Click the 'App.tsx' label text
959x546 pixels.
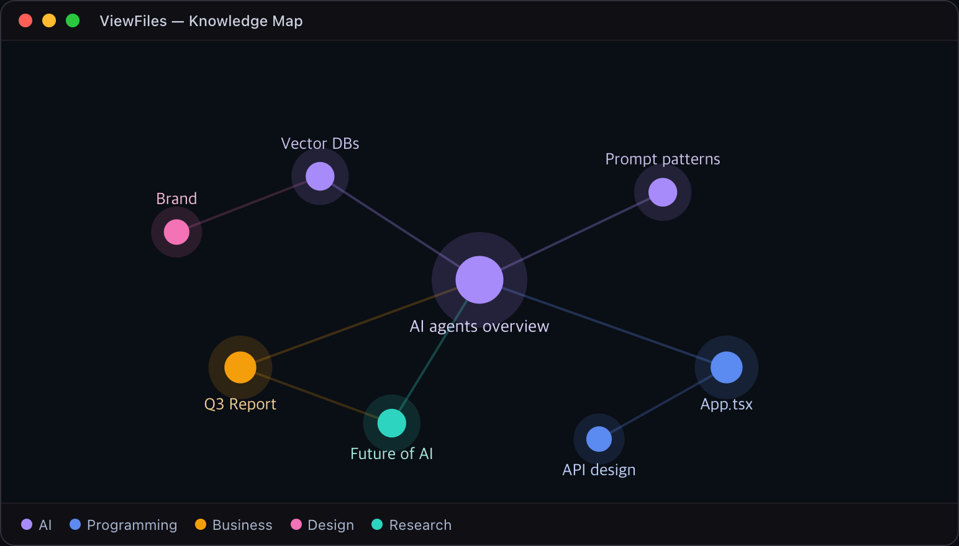pyautogui.click(x=727, y=405)
